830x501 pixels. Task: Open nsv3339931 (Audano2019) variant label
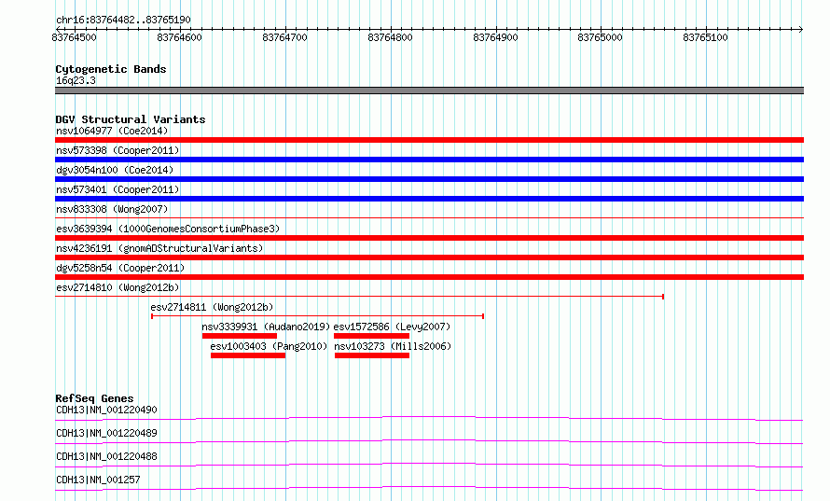click(x=266, y=327)
